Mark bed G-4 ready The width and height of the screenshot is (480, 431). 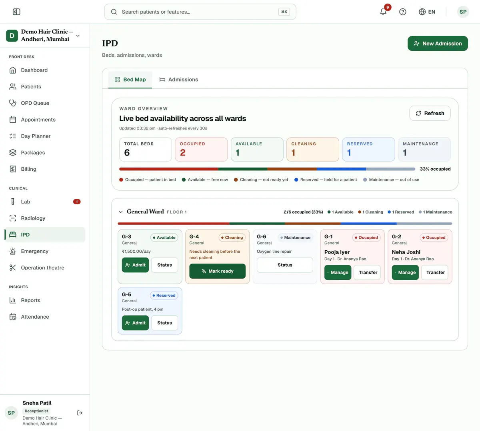click(x=218, y=271)
